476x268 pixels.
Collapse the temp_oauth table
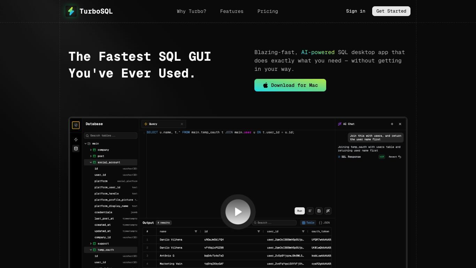pyautogui.click(x=91, y=250)
